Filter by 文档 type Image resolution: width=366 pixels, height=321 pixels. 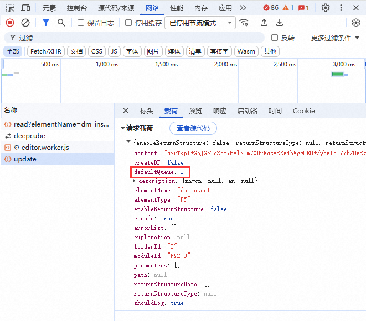point(76,51)
